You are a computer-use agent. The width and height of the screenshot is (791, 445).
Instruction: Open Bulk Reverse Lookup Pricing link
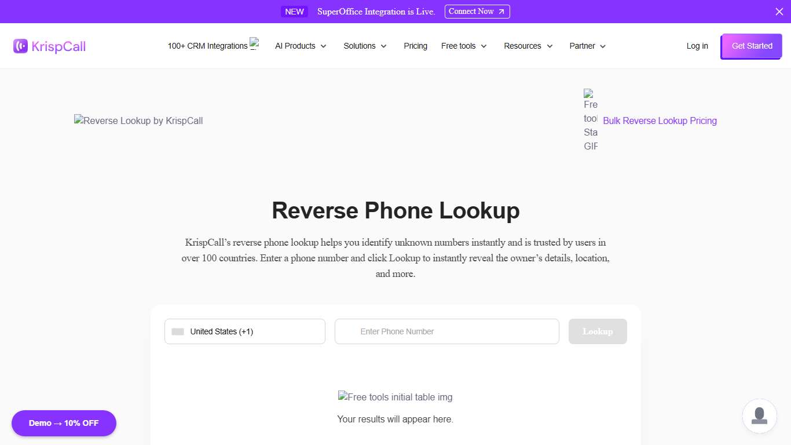[660, 121]
